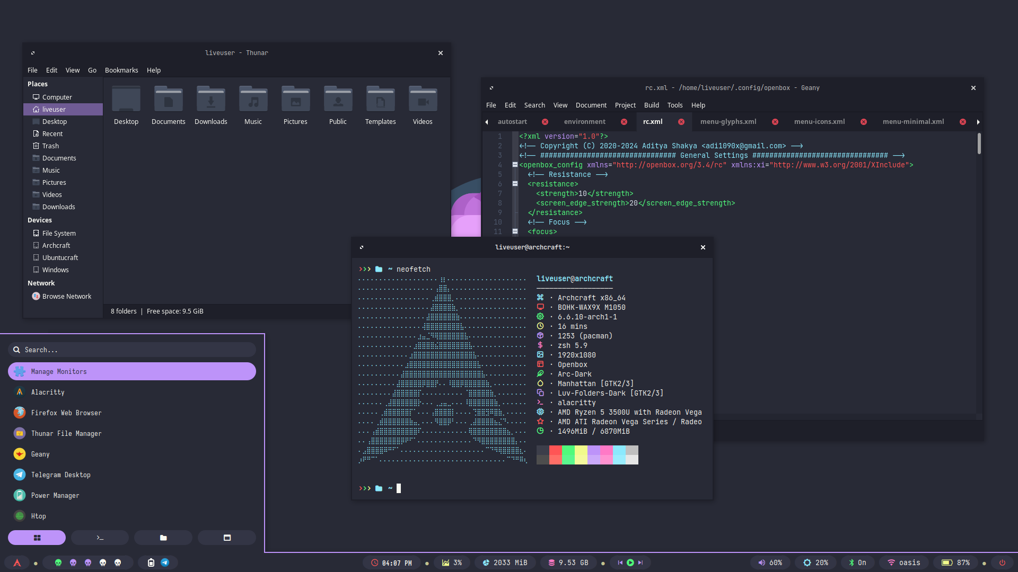Launch Firefox Web Browser from launcher list
The image size is (1018, 572).
pyautogui.click(x=66, y=413)
